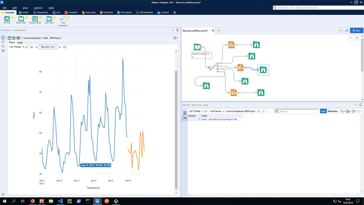Select the Output Data tool

(x=35, y=20)
